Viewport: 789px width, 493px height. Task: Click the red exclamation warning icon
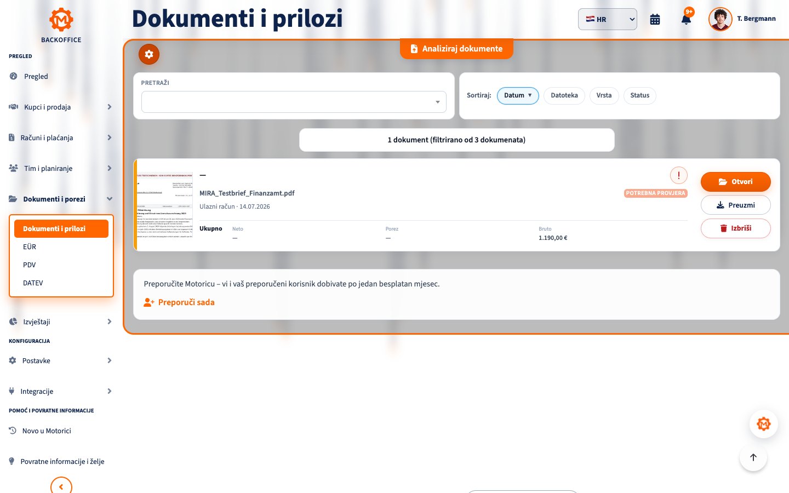click(678, 175)
